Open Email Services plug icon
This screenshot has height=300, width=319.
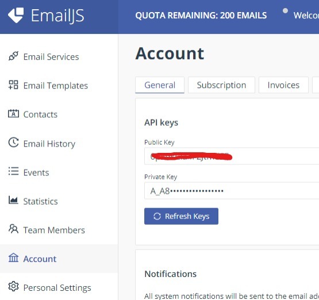click(13, 56)
